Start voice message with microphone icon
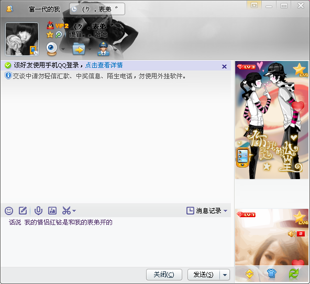Viewport: 310px width, 284px height. click(x=38, y=211)
